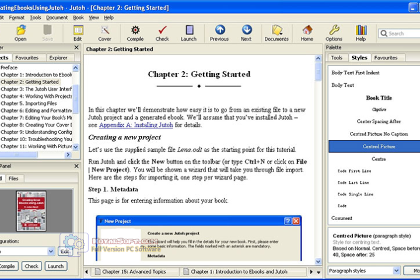Click the Launch toolbar icon
The width and height of the screenshot is (420, 280).
(x=188, y=33)
